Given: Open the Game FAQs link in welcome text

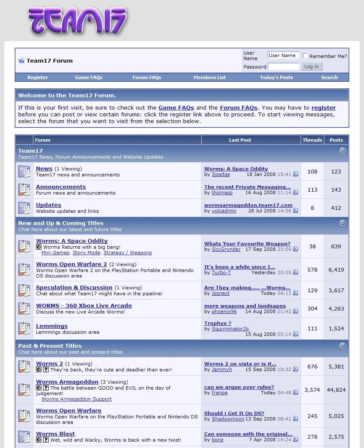Looking at the screenshot, I should coord(176,108).
